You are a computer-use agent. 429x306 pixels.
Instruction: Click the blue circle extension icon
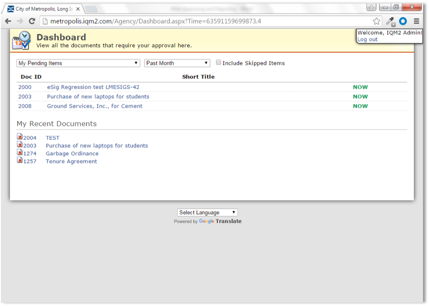[403, 21]
